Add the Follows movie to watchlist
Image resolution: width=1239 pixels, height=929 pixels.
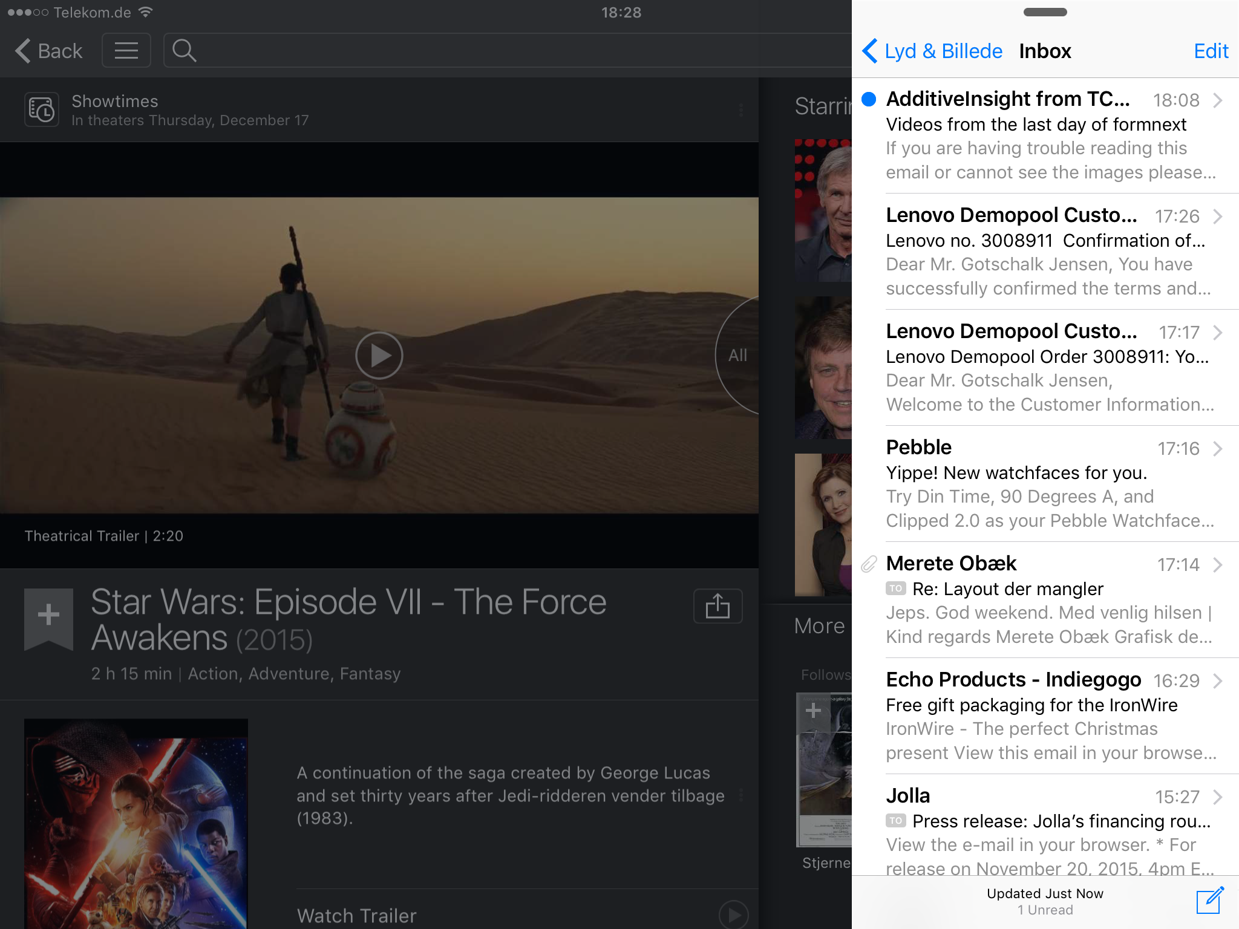coord(813,711)
